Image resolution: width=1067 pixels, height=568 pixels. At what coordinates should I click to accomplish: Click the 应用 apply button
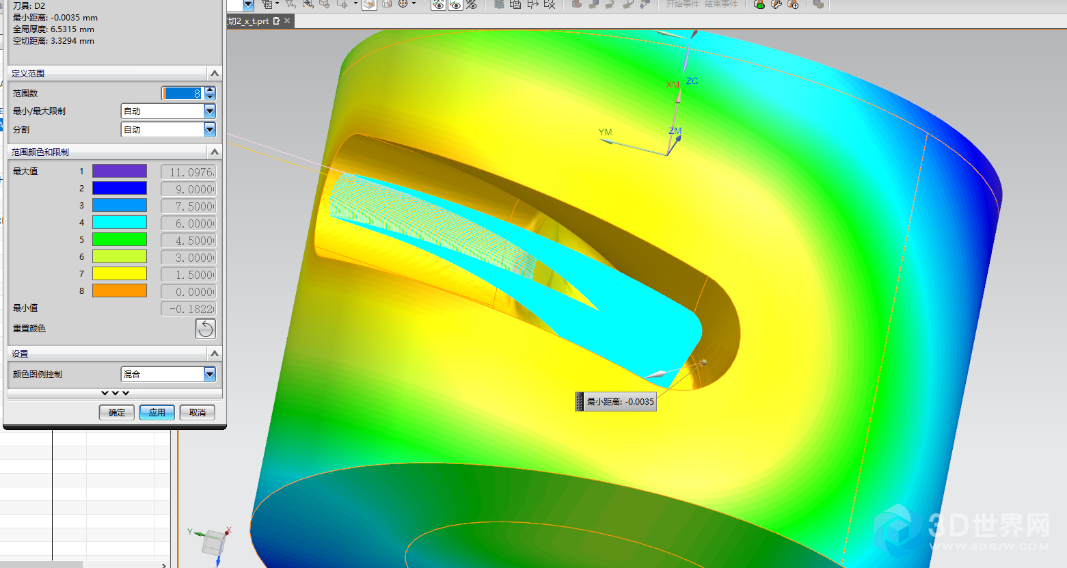coord(157,412)
